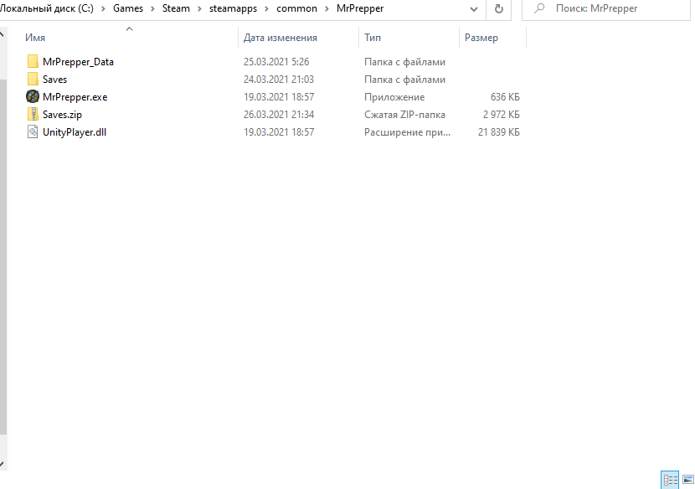
Task: Select the Saves.zip archive icon
Action: pyautogui.click(x=33, y=115)
